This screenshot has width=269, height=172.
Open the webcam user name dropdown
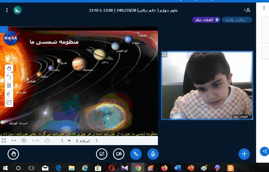coord(242,116)
